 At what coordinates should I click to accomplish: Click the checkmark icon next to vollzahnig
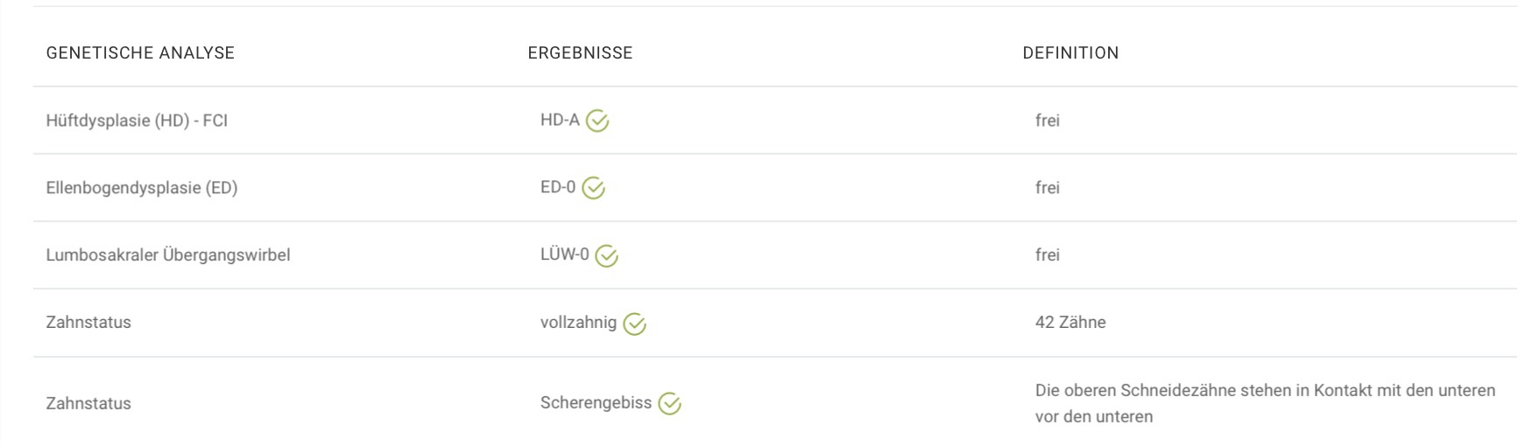(634, 324)
